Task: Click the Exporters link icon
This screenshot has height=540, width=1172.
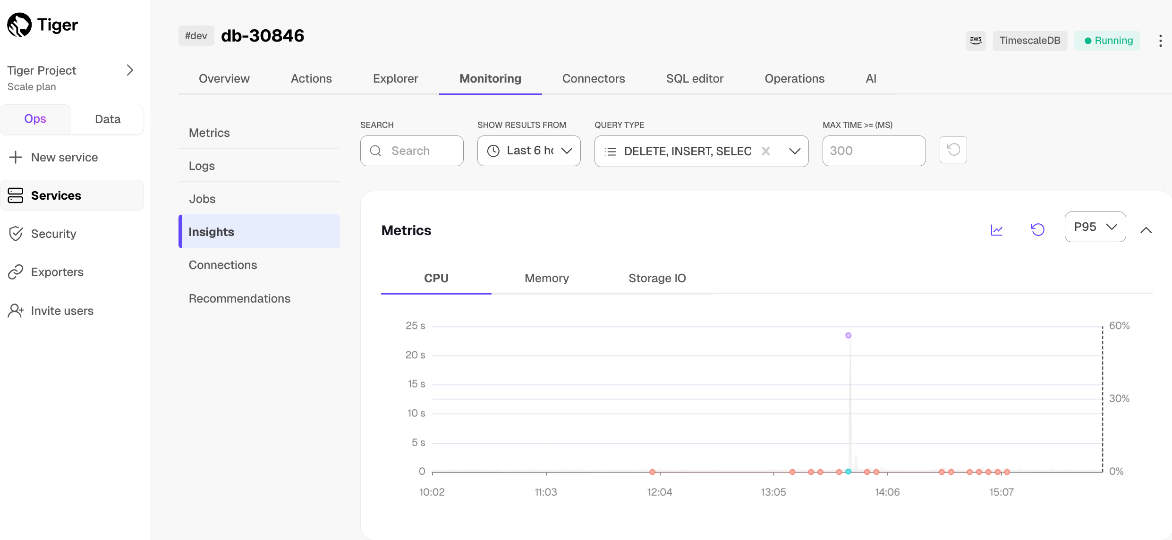Action: coord(16,272)
